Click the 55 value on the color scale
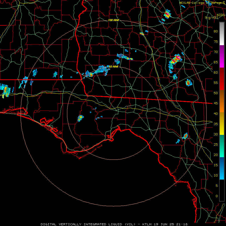Screen dimensions: 226x226 [x=216, y=83]
